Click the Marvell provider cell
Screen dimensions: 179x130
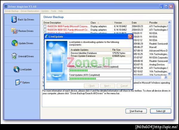click(x=153, y=47)
